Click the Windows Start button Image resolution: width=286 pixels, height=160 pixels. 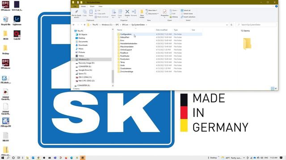3,158
